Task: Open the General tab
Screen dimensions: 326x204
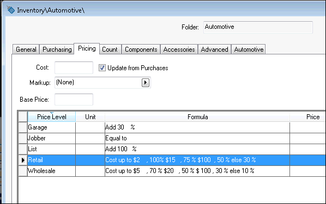Action: click(x=26, y=50)
